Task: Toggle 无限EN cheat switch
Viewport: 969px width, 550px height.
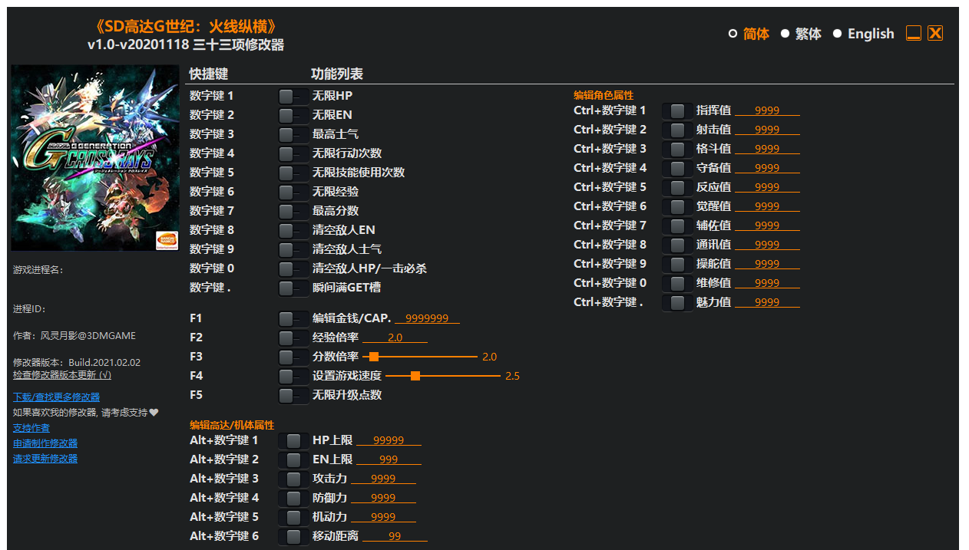Action: (x=293, y=115)
